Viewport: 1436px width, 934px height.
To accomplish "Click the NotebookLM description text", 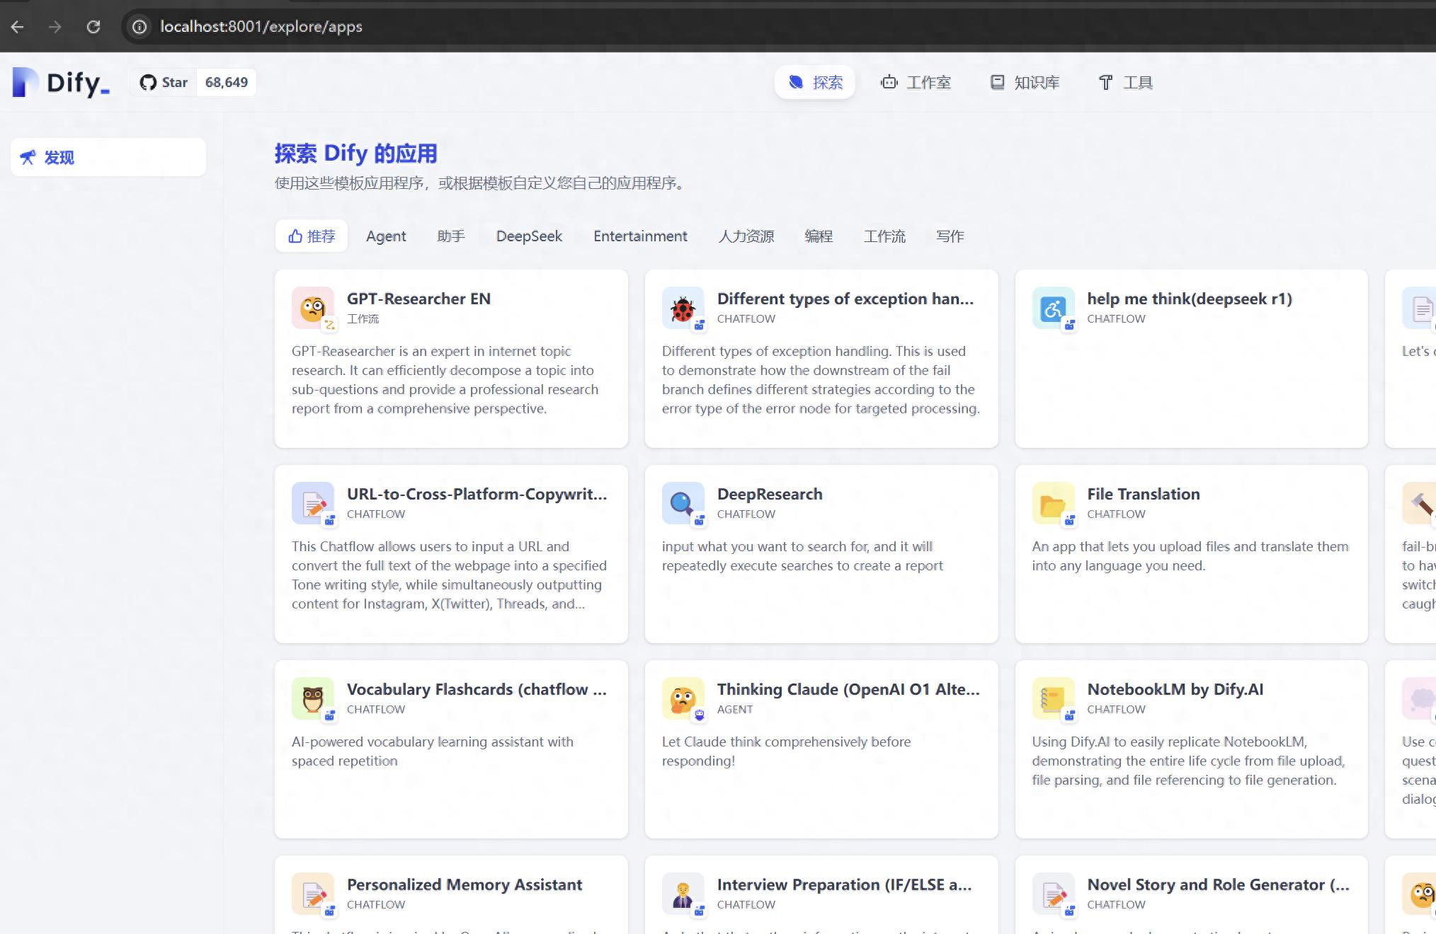I will click(1188, 761).
